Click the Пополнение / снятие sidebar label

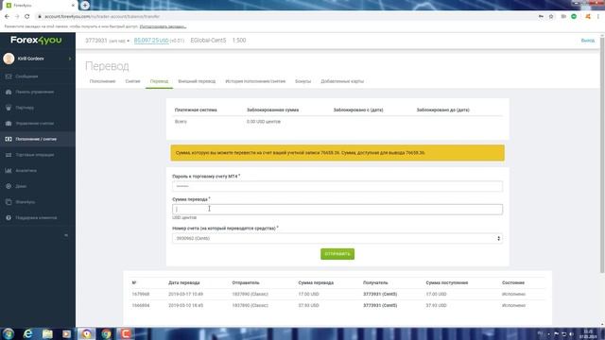[x=36, y=139]
